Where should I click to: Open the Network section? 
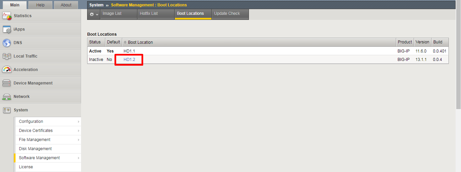click(x=41, y=97)
